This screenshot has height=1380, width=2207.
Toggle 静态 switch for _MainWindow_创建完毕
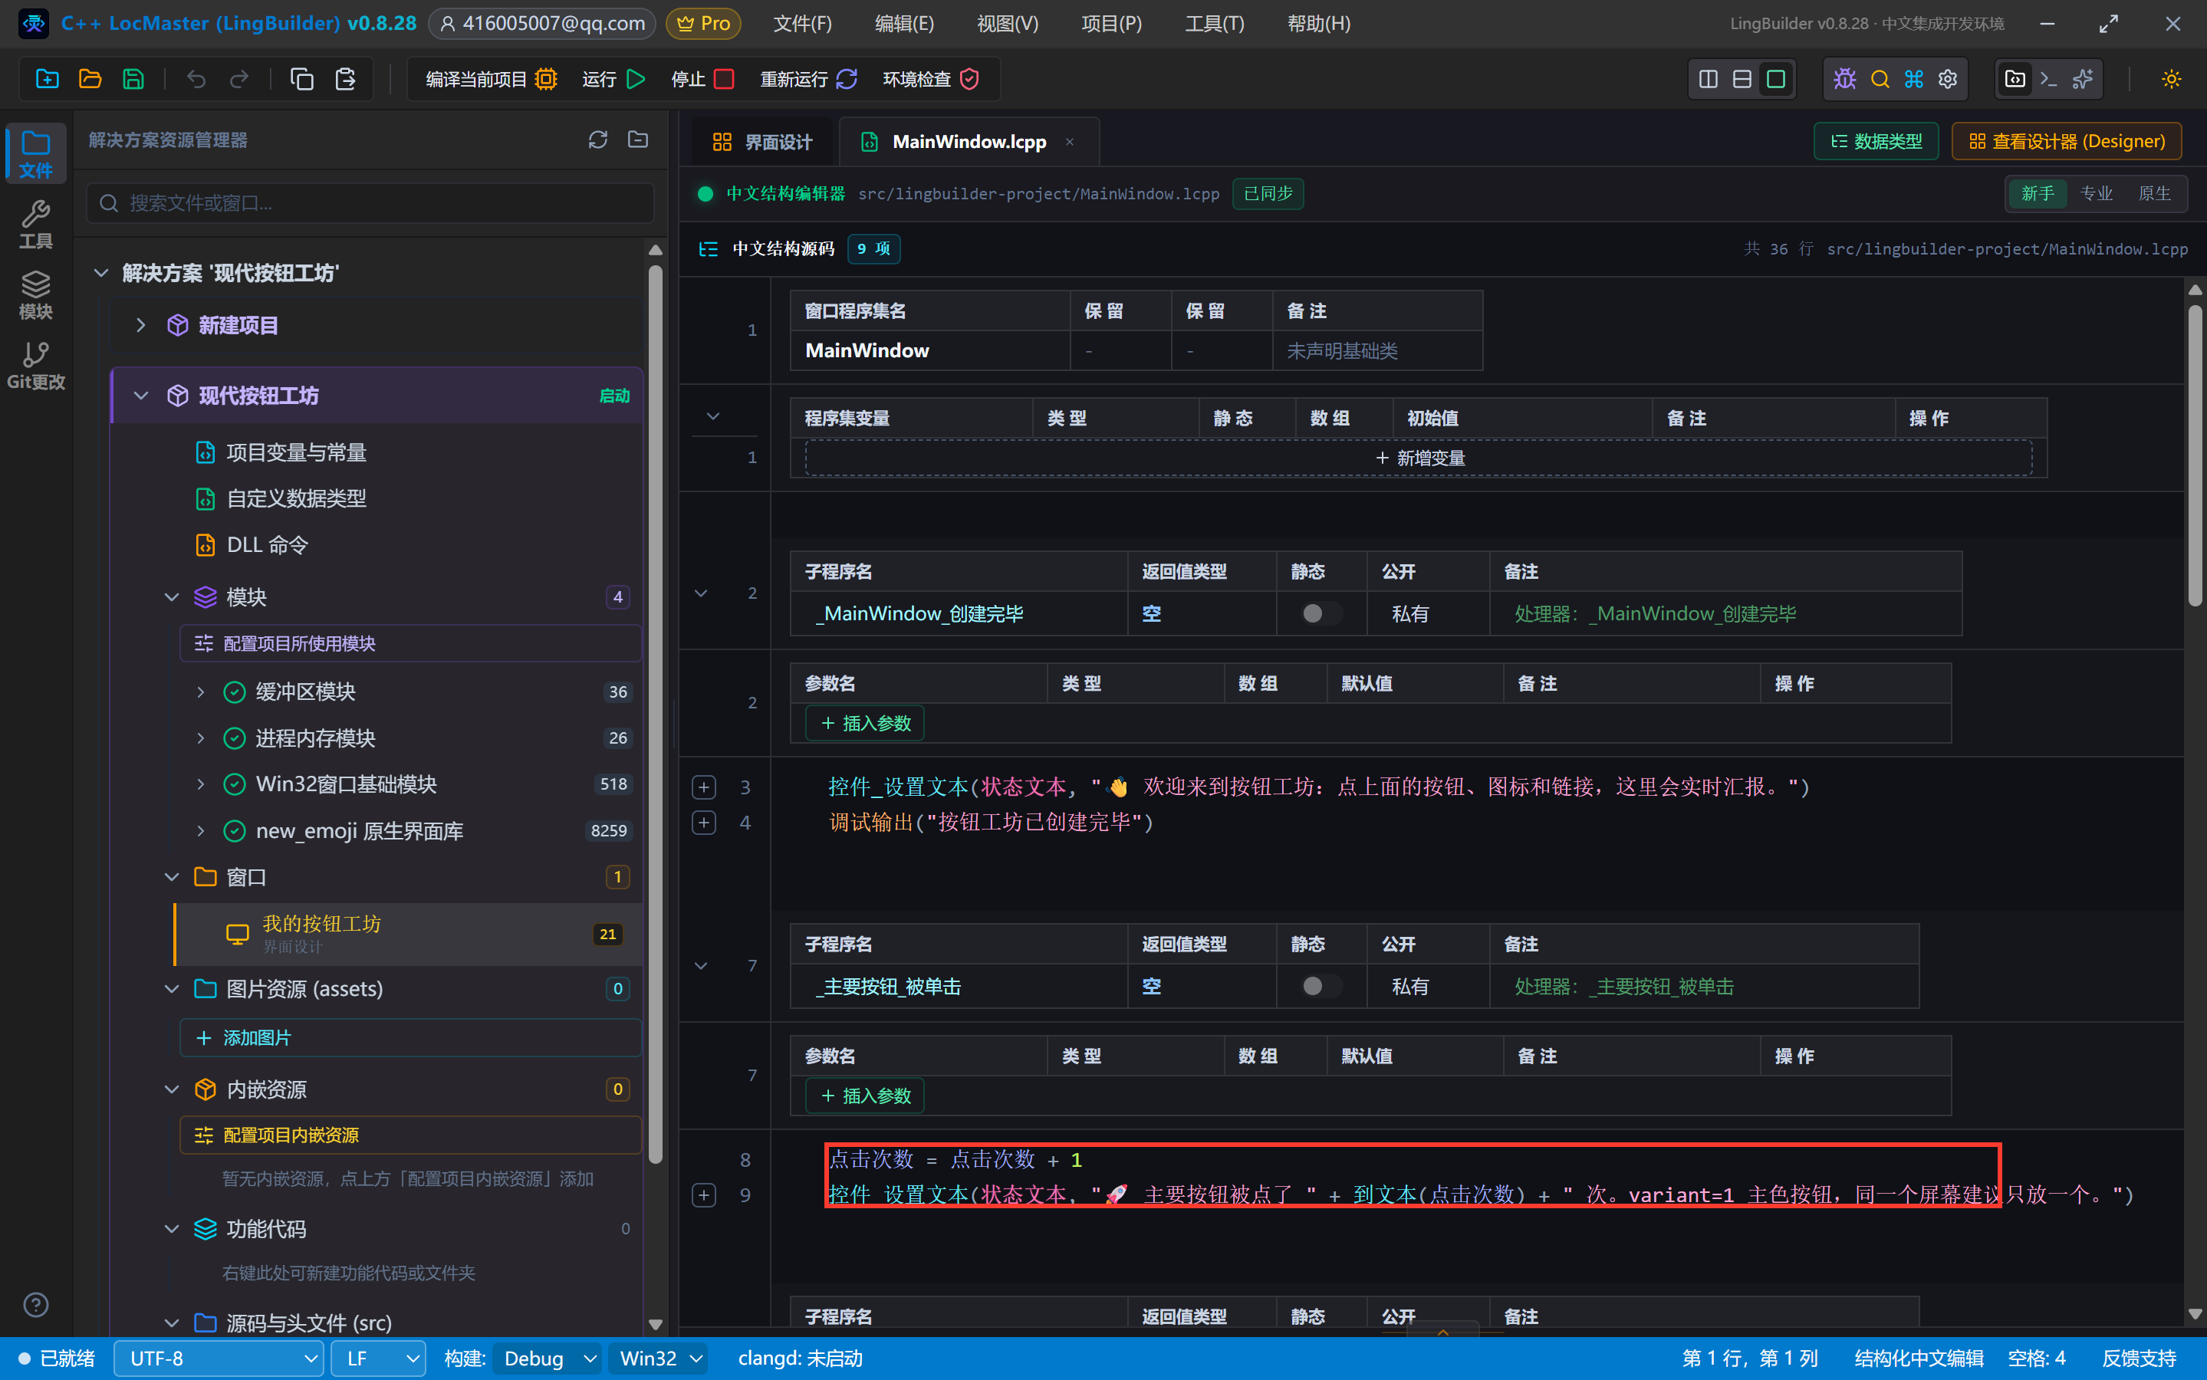[x=1320, y=613]
